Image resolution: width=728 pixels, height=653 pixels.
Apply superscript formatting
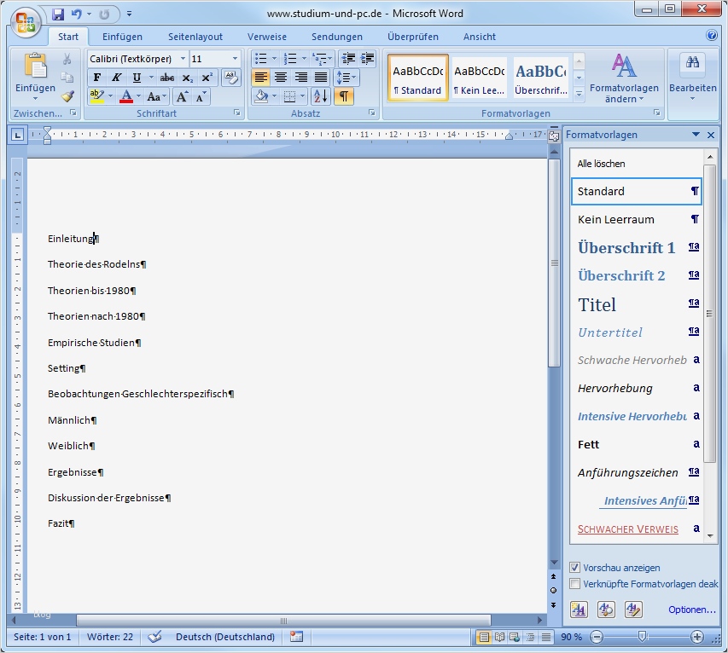pyautogui.click(x=207, y=78)
